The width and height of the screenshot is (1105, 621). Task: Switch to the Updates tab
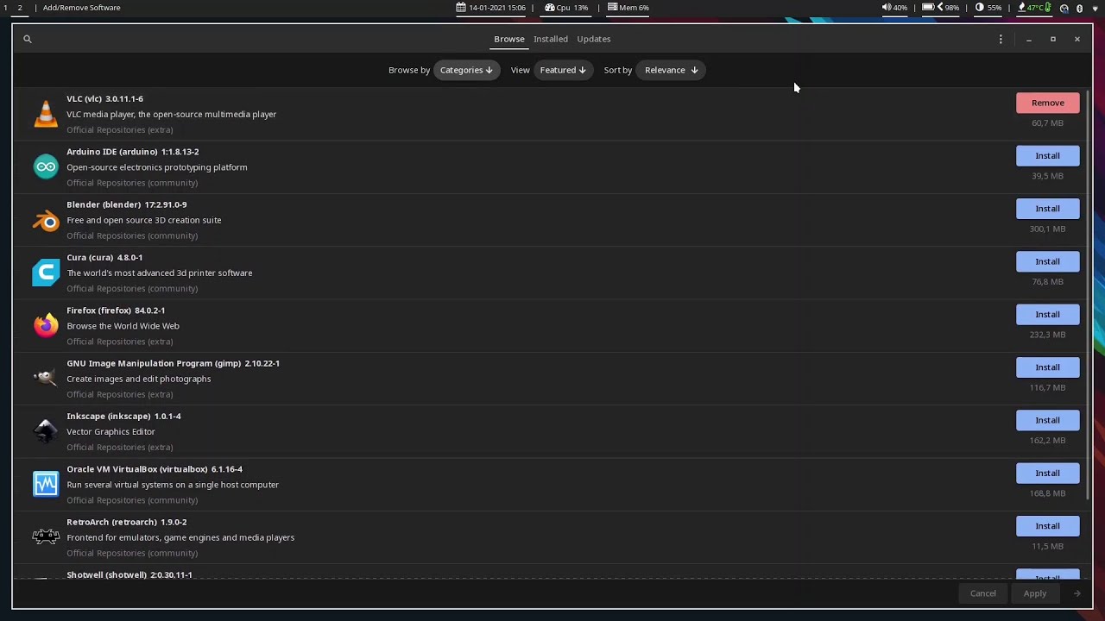[594, 39]
